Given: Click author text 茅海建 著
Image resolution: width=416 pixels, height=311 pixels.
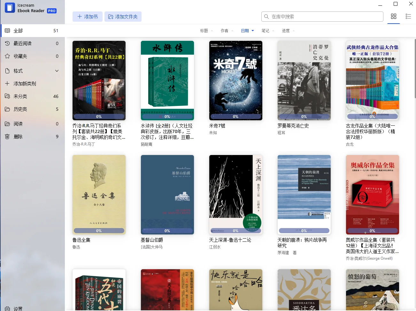Looking at the screenshot, I should coord(287,253).
